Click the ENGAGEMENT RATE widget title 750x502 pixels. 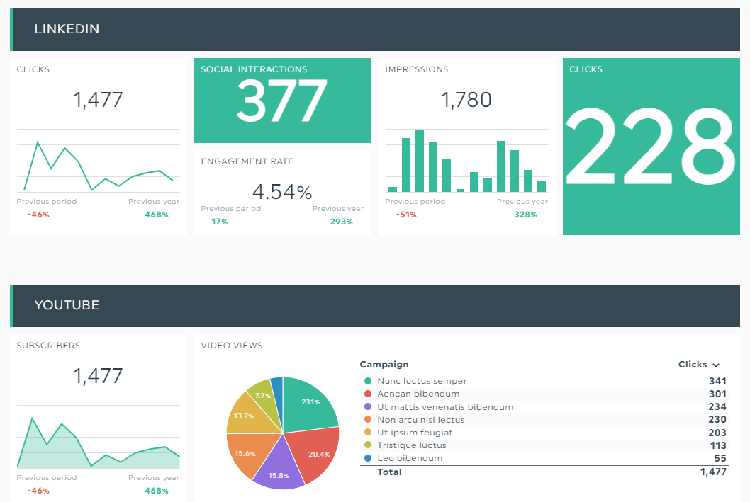[x=247, y=161]
